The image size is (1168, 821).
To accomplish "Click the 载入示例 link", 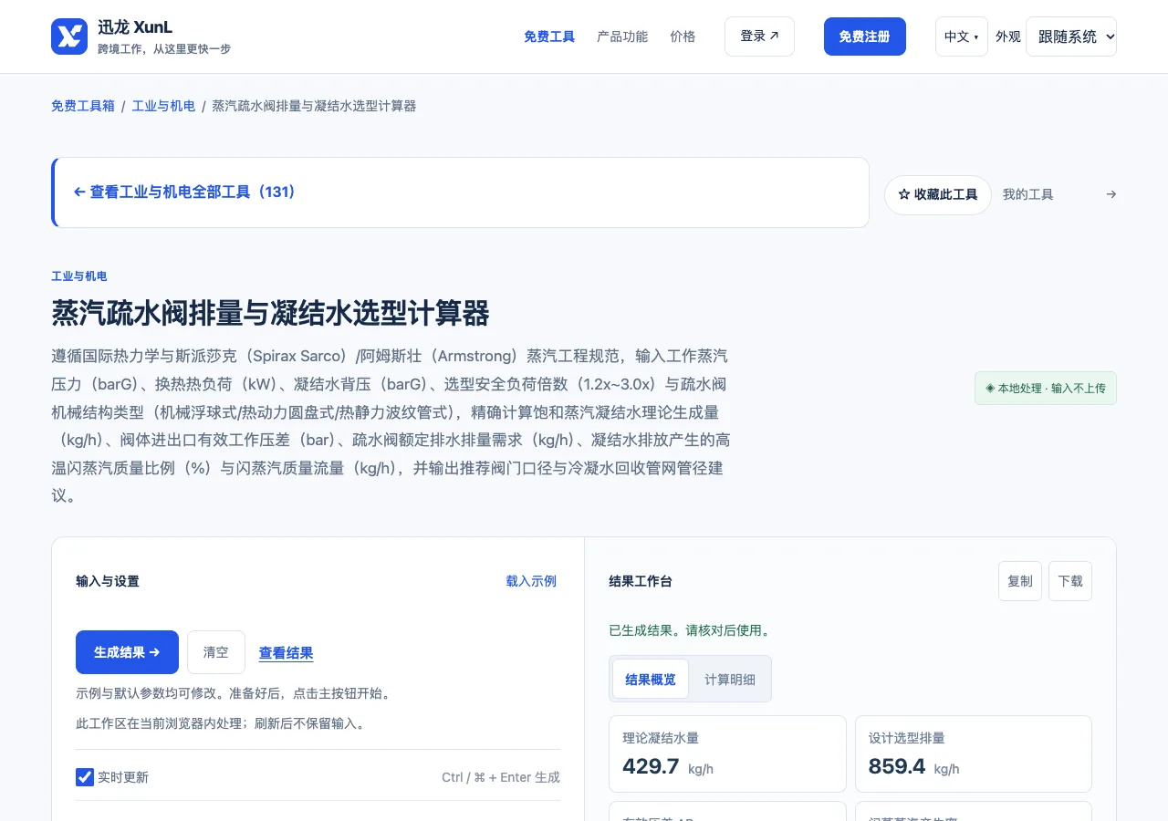I will 531,581.
